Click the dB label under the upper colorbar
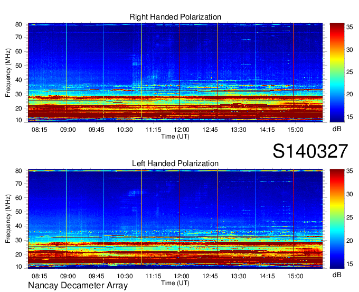The width and height of the screenshot is (359, 292). (x=337, y=129)
